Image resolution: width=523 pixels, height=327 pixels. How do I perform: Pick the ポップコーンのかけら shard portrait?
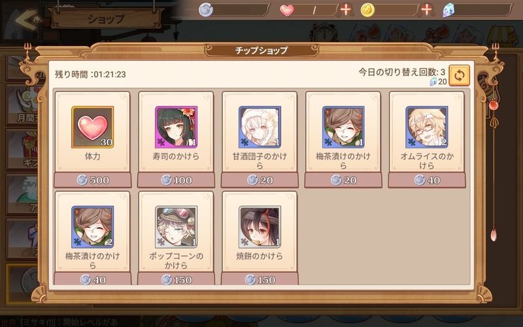(176, 227)
